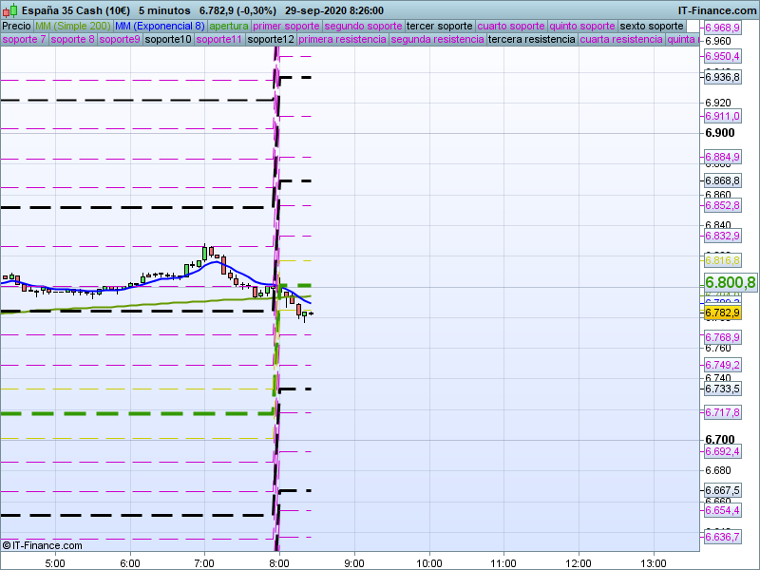760x570 pixels.
Task: Click the 6.832,9 price tag
Action: (x=722, y=236)
